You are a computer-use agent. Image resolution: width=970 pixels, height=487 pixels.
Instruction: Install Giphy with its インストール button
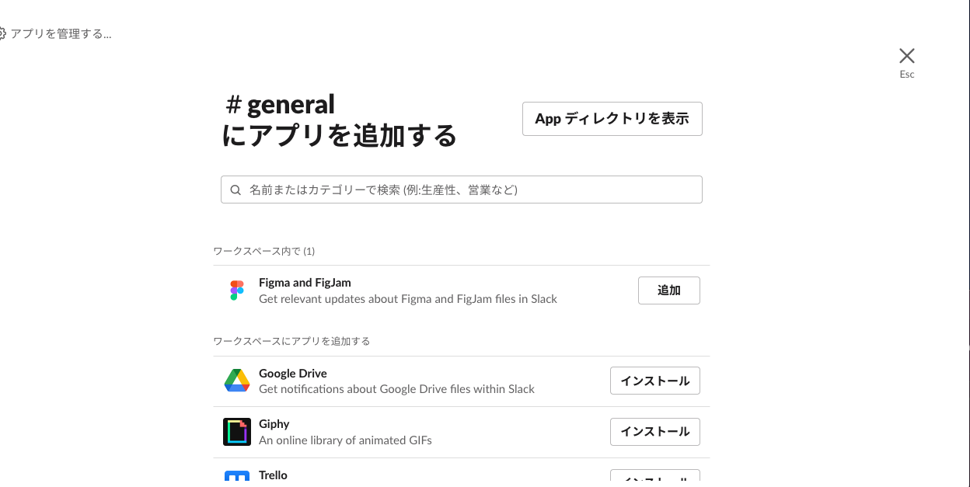(x=654, y=431)
